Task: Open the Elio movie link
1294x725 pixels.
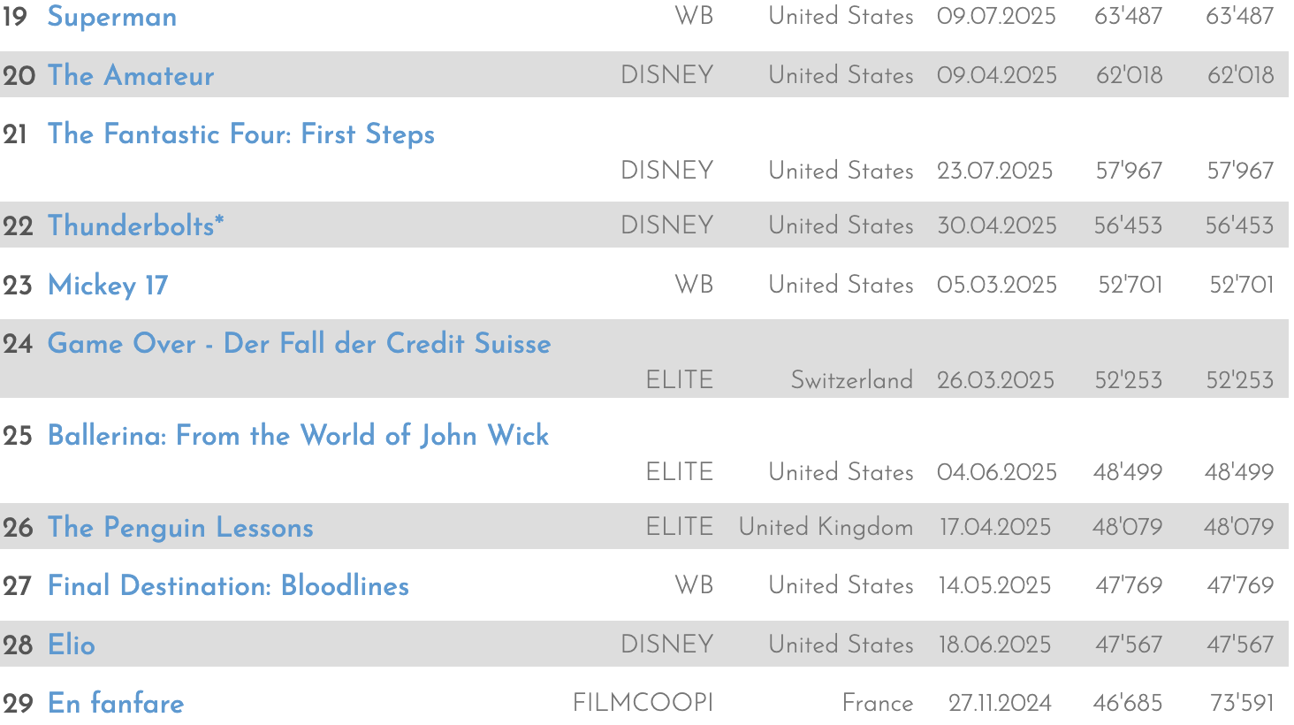Action: point(72,645)
